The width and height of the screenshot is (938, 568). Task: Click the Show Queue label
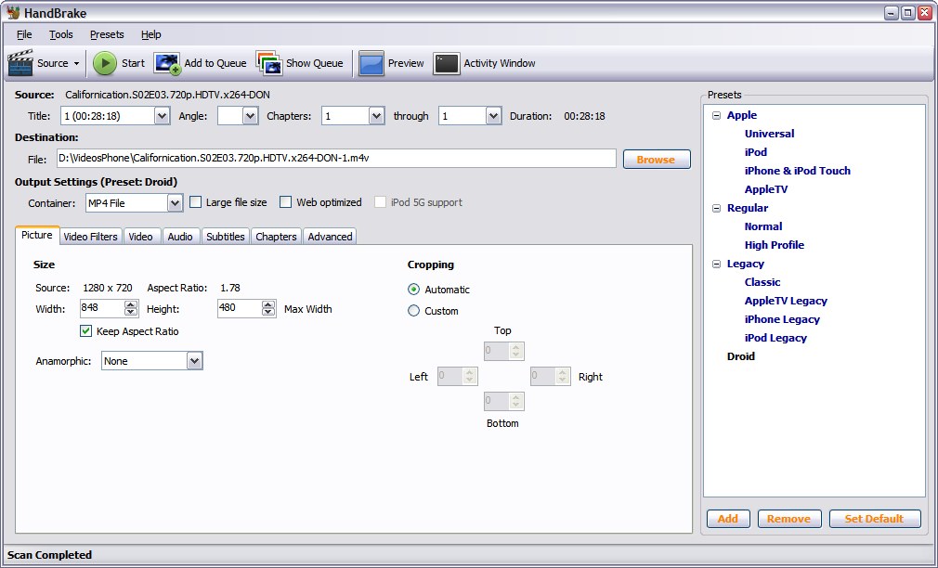tap(315, 63)
